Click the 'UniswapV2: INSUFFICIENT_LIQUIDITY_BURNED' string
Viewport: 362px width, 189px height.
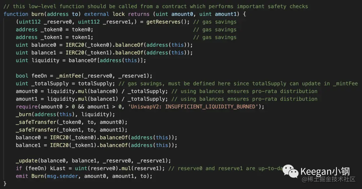(x=193, y=107)
